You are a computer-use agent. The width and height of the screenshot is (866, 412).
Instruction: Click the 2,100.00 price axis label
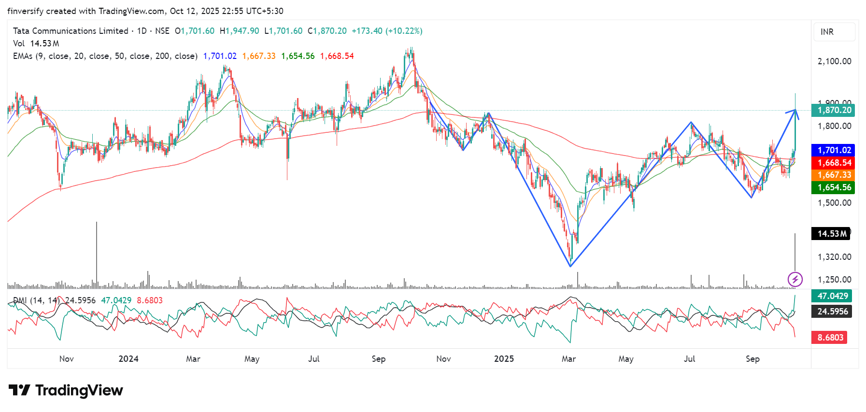[834, 61]
